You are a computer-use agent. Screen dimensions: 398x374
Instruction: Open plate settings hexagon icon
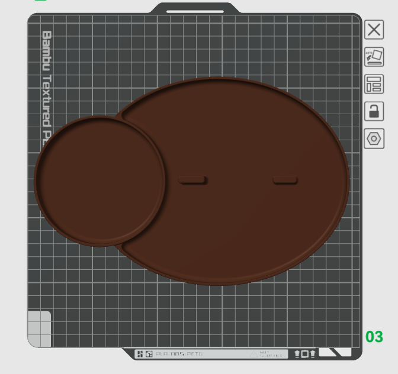click(x=374, y=138)
